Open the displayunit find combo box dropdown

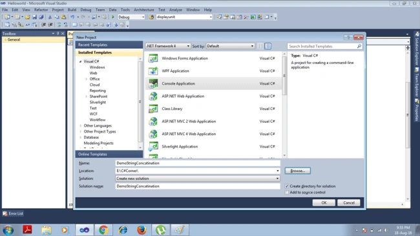click(x=211, y=17)
